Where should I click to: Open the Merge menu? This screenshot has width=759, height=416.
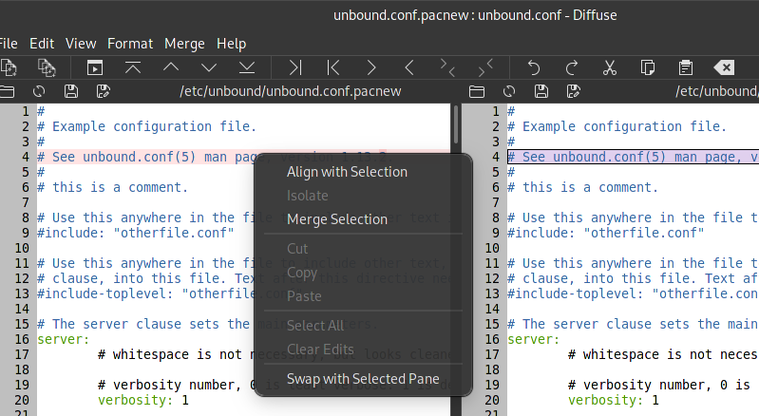[184, 44]
